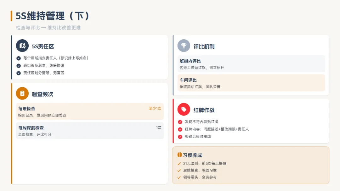340x191 pixels.
Task: Select the 每班检查 row
Action: (90, 112)
